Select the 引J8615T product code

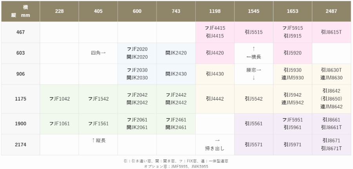coord(331,32)
